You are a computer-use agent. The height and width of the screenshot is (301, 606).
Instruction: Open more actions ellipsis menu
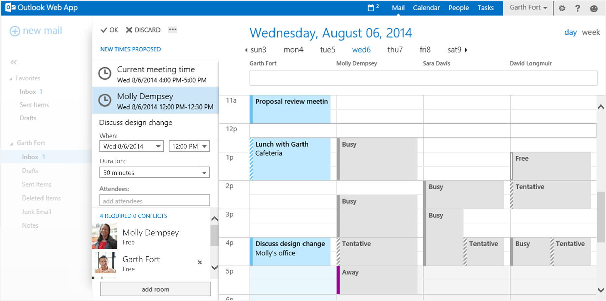pos(173,30)
